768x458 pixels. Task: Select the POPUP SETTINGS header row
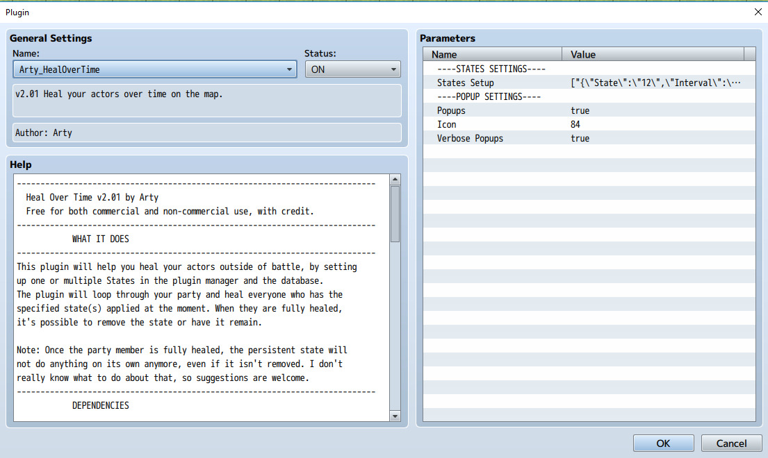point(489,96)
